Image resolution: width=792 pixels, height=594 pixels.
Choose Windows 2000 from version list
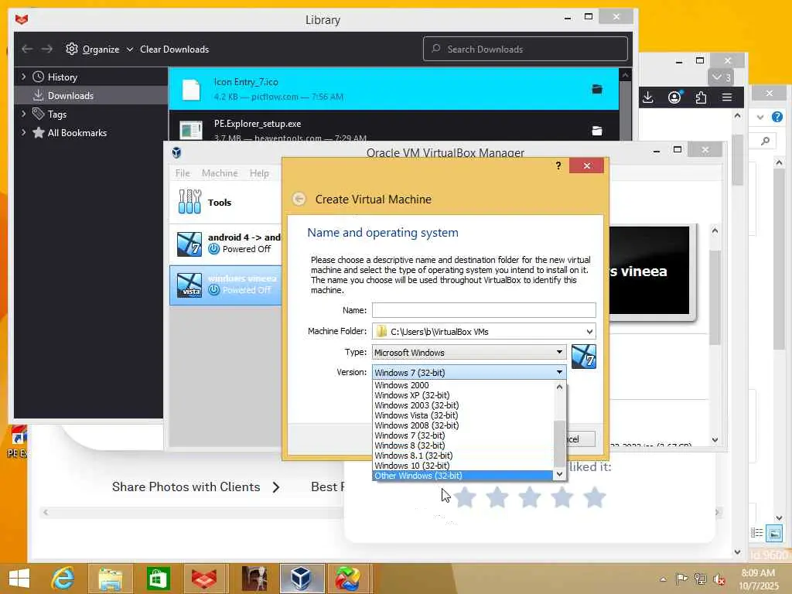pyautogui.click(x=463, y=385)
